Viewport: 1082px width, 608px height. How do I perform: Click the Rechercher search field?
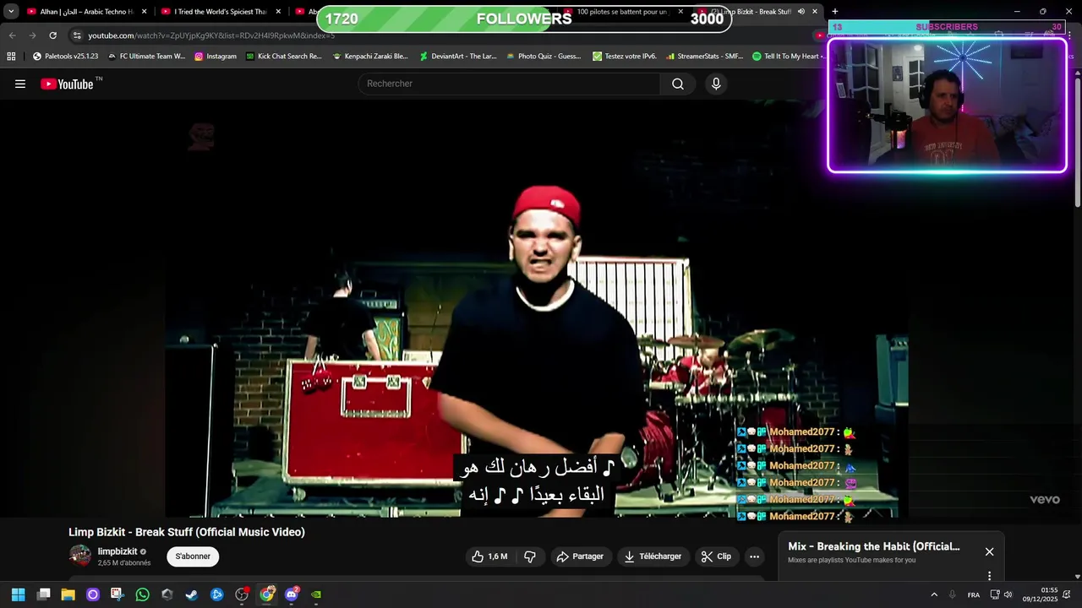click(510, 84)
